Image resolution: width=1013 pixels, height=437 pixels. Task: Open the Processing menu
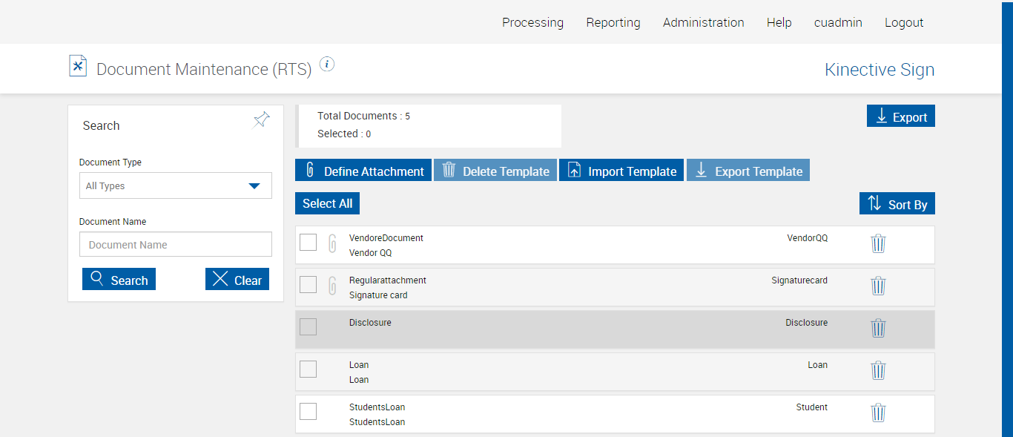(x=532, y=22)
